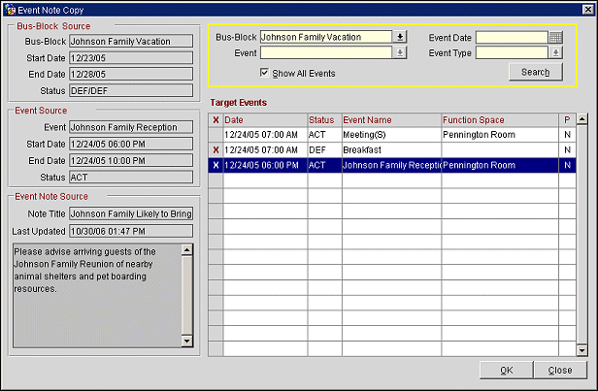
Task: Open the Event Date calendar picker
Action: point(555,38)
